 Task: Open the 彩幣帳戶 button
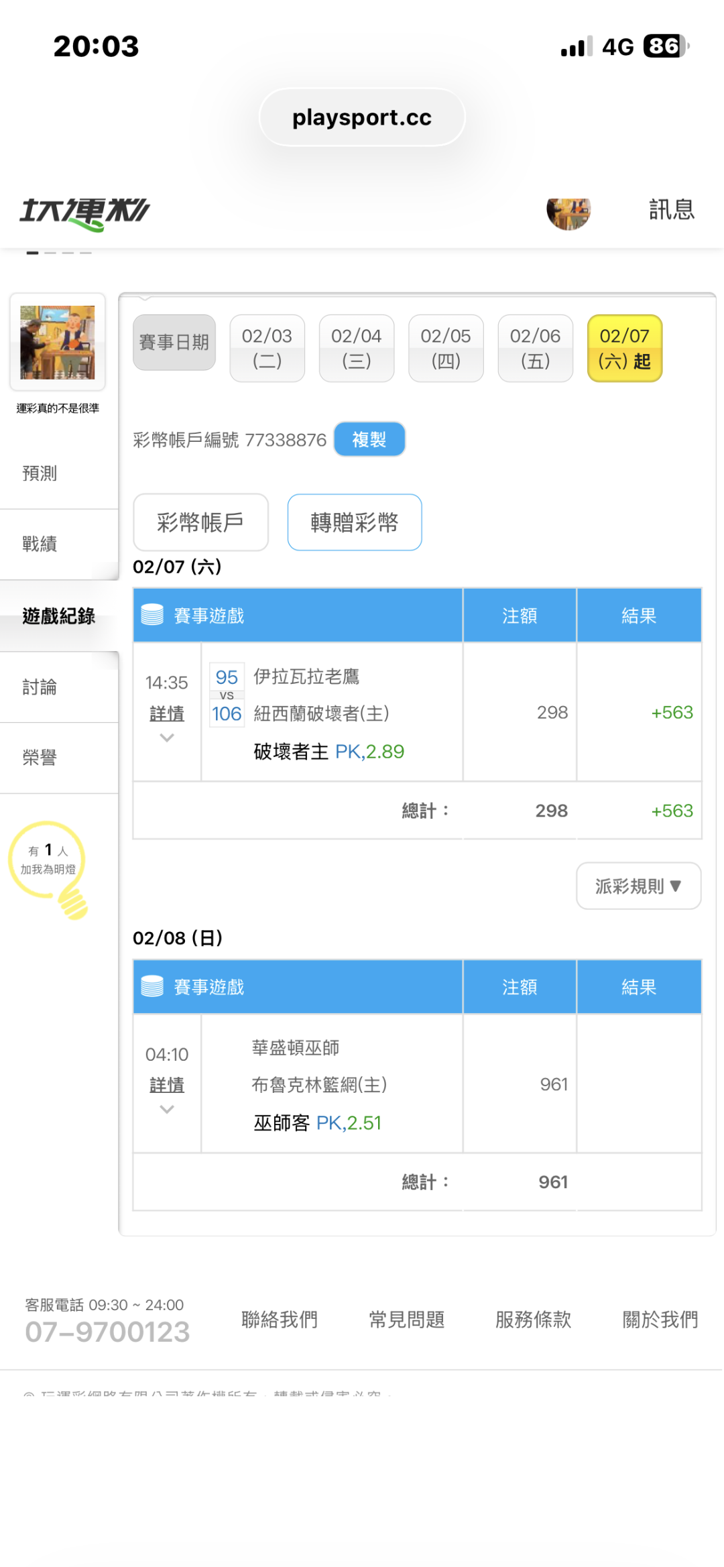(200, 522)
